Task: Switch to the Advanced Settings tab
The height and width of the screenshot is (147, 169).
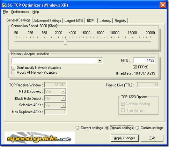Action: pyautogui.click(x=47, y=21)
